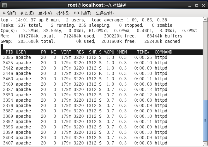Click the RES column header
Image resolution: width=208 pixels, height=147 pixels.
[80, 52]
